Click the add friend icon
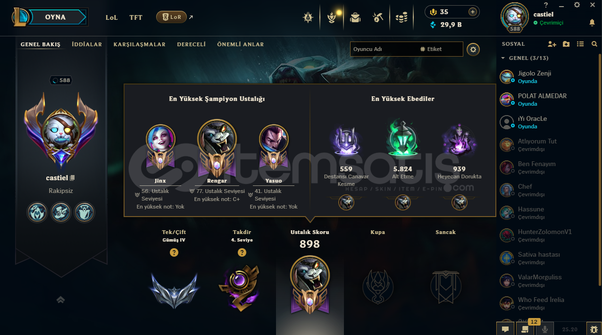 (x=552, y=44)
